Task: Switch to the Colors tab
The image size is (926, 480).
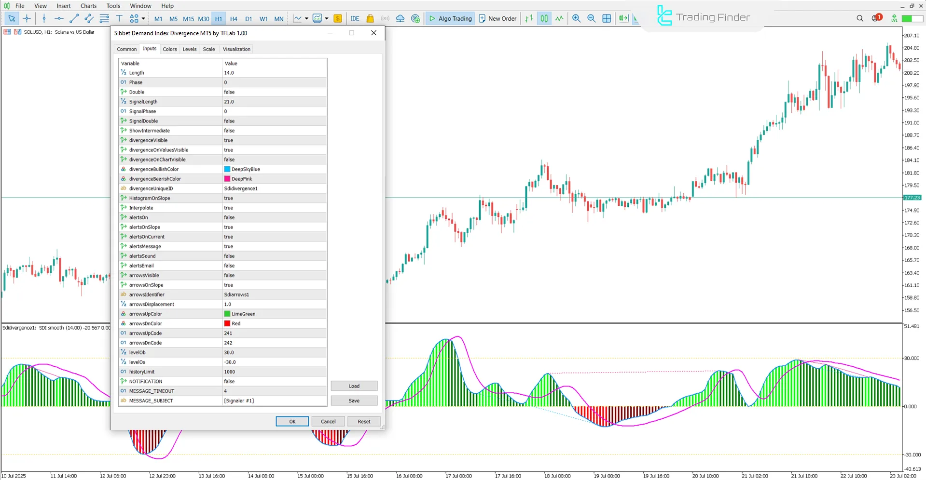Action: click(x=169, y=49)
